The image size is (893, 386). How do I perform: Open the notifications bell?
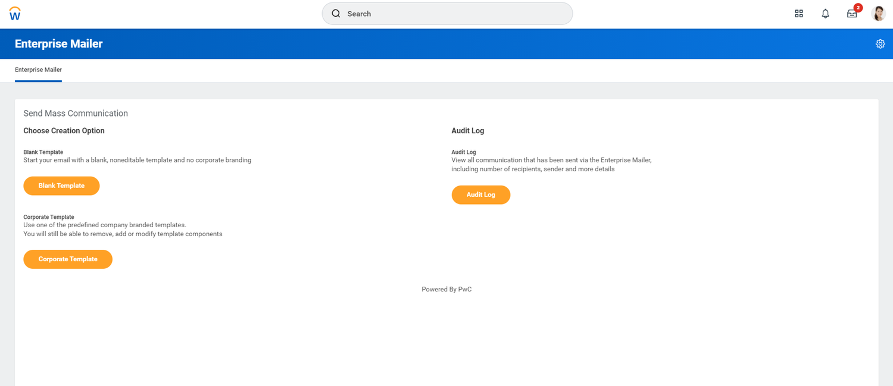825,14
